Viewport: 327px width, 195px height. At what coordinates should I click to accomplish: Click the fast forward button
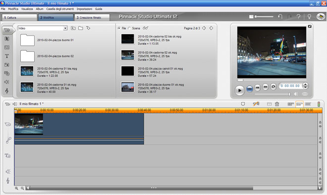265,87
